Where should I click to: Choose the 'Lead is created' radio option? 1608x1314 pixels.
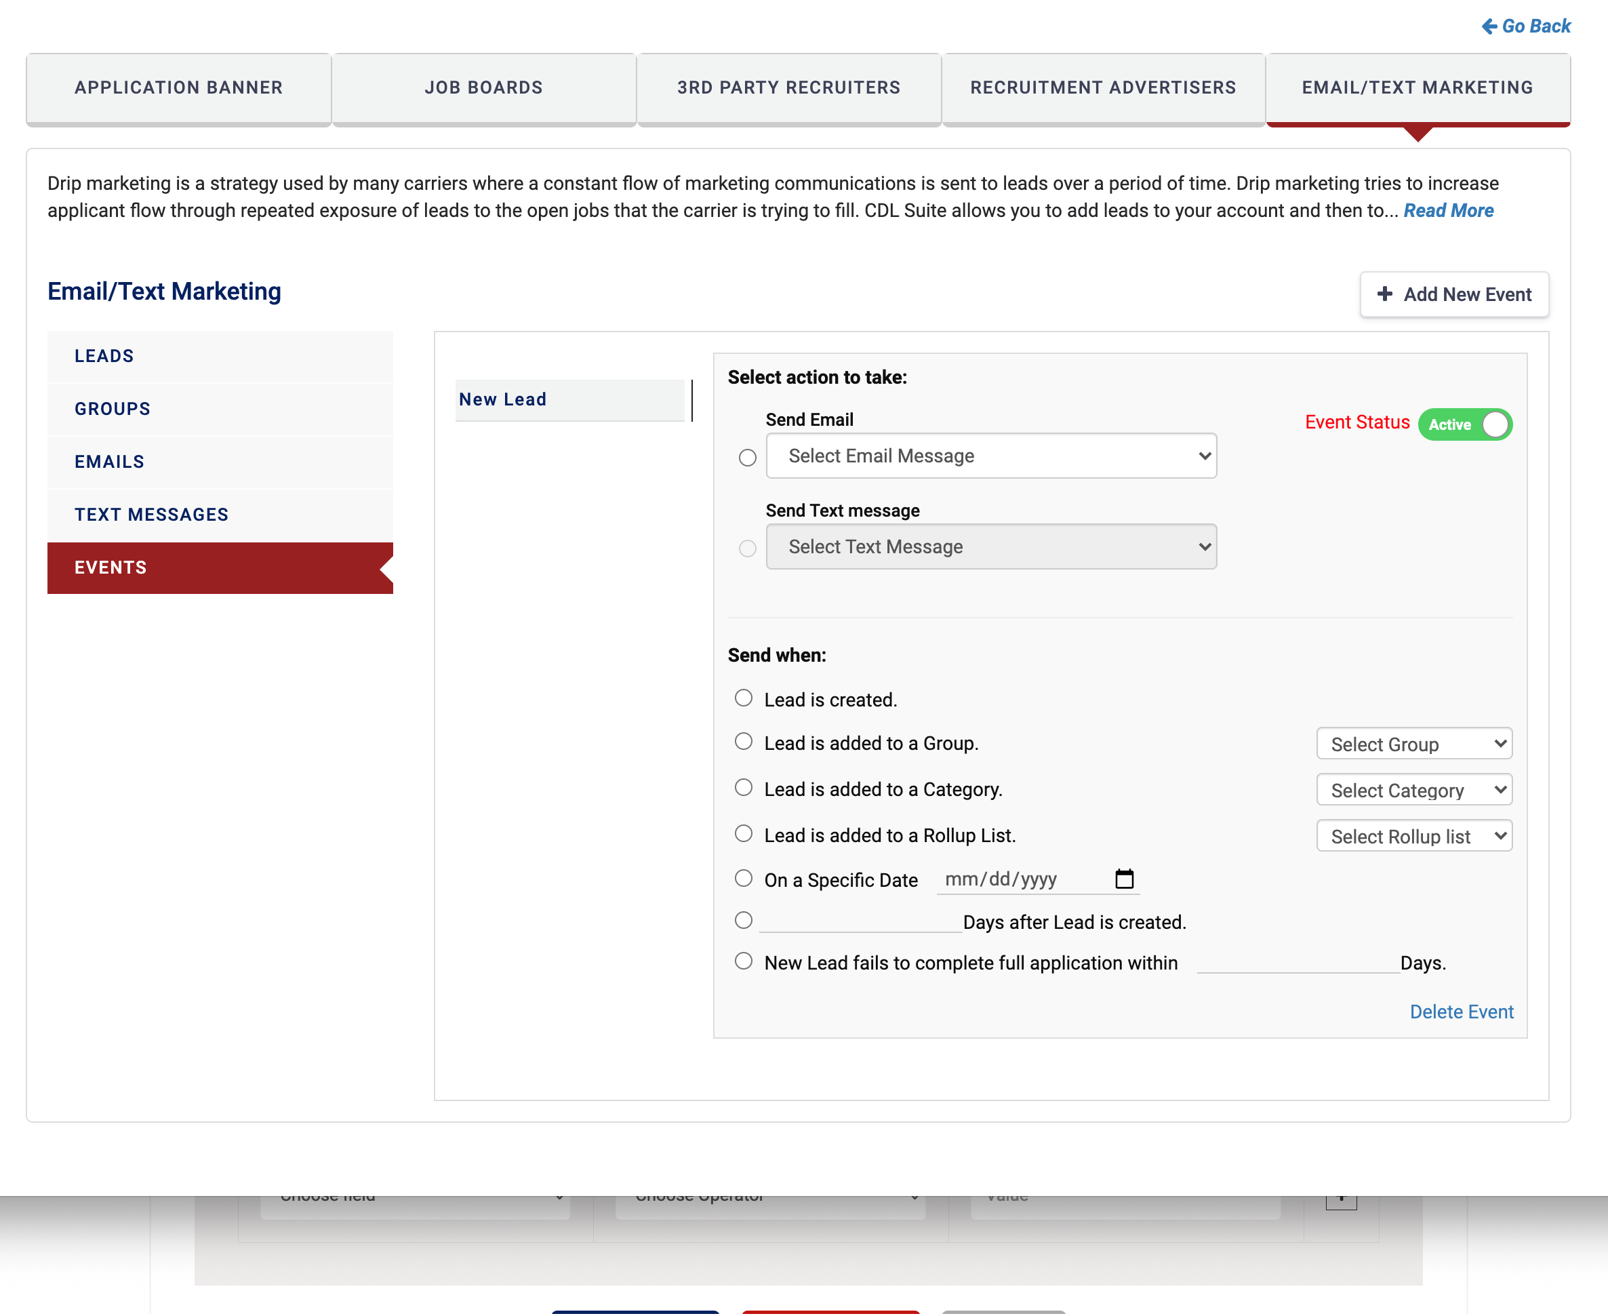(x=743, y=698)
